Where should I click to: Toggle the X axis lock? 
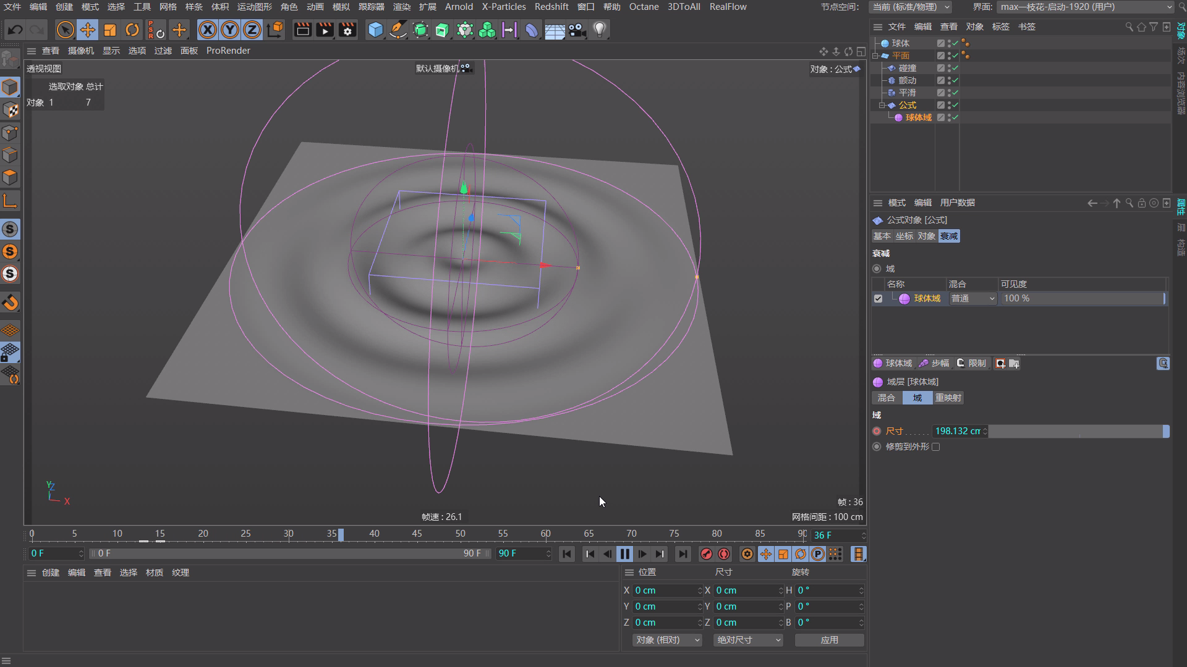coord(208,30)
